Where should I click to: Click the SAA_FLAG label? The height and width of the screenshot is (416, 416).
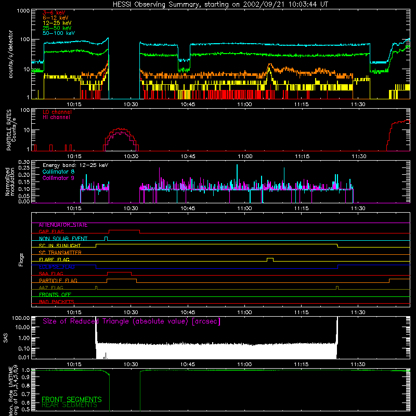pyautogui.click(x=51, y=274)
